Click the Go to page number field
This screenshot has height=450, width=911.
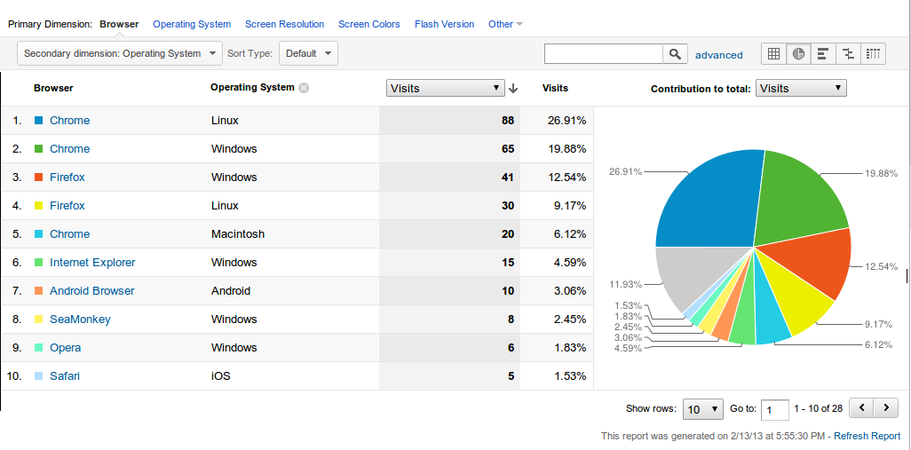point(775,409)
